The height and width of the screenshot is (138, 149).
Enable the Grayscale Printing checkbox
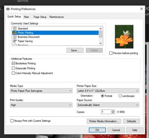click(x=13, y=68)
